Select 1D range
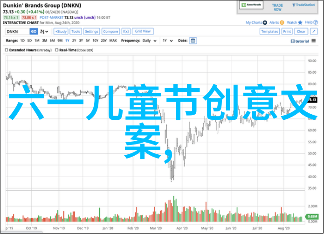The height and width of the screenshot is (234, 324). (22, 41)
